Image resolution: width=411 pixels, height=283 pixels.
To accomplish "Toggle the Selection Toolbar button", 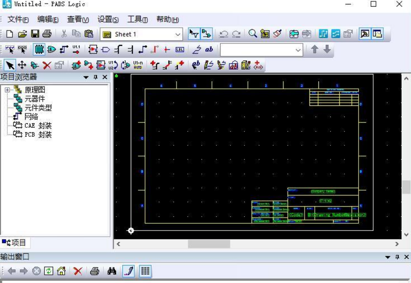I will coord(194,34).
